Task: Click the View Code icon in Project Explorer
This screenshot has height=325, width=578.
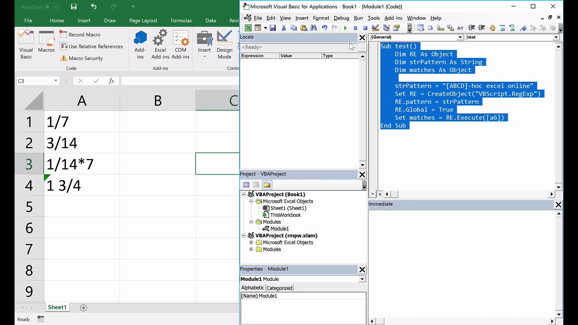Action: (246, 185)
